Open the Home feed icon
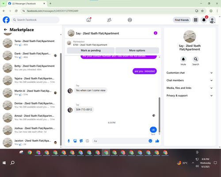Screen dimensions: 221x177 (x=88, y=20)
